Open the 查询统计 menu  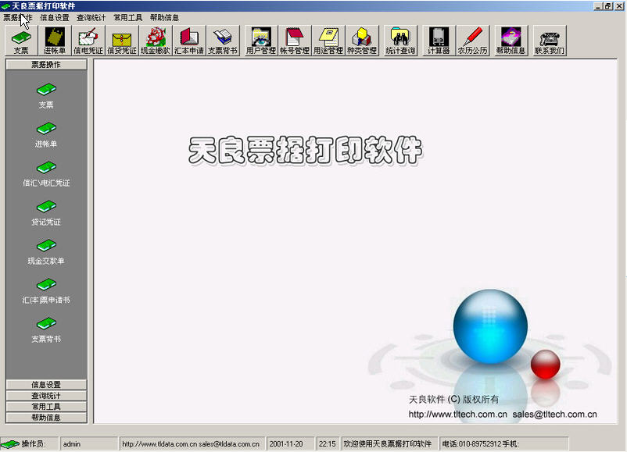91,18
